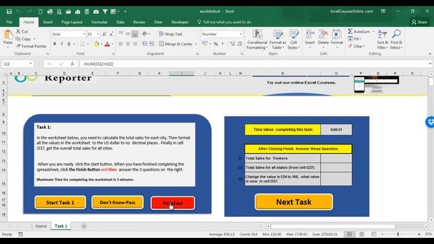
Task: Open the Name sheet tab
Action: [x=41, y=226]
